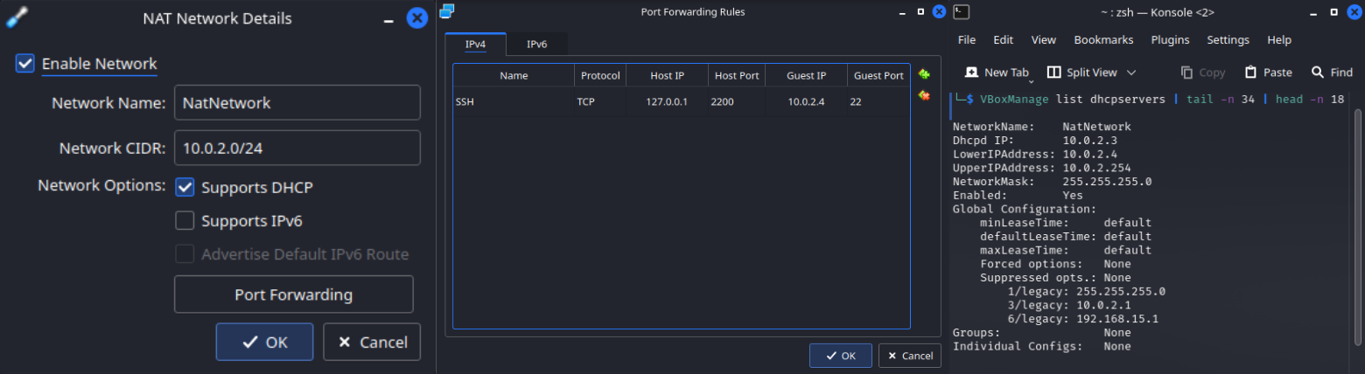Open the Konsole Settings menu
The height and width of the screenshot is (374, 1365).
[1228, 40]
